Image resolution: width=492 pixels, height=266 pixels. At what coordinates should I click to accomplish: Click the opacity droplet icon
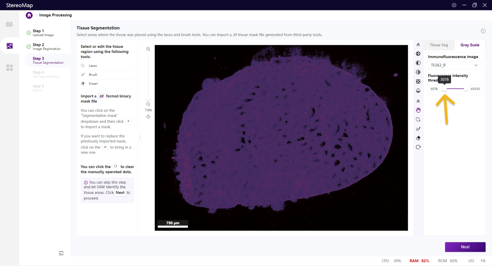tap(418, 91)
